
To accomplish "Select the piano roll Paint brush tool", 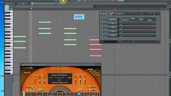I will tap(16, 3).
